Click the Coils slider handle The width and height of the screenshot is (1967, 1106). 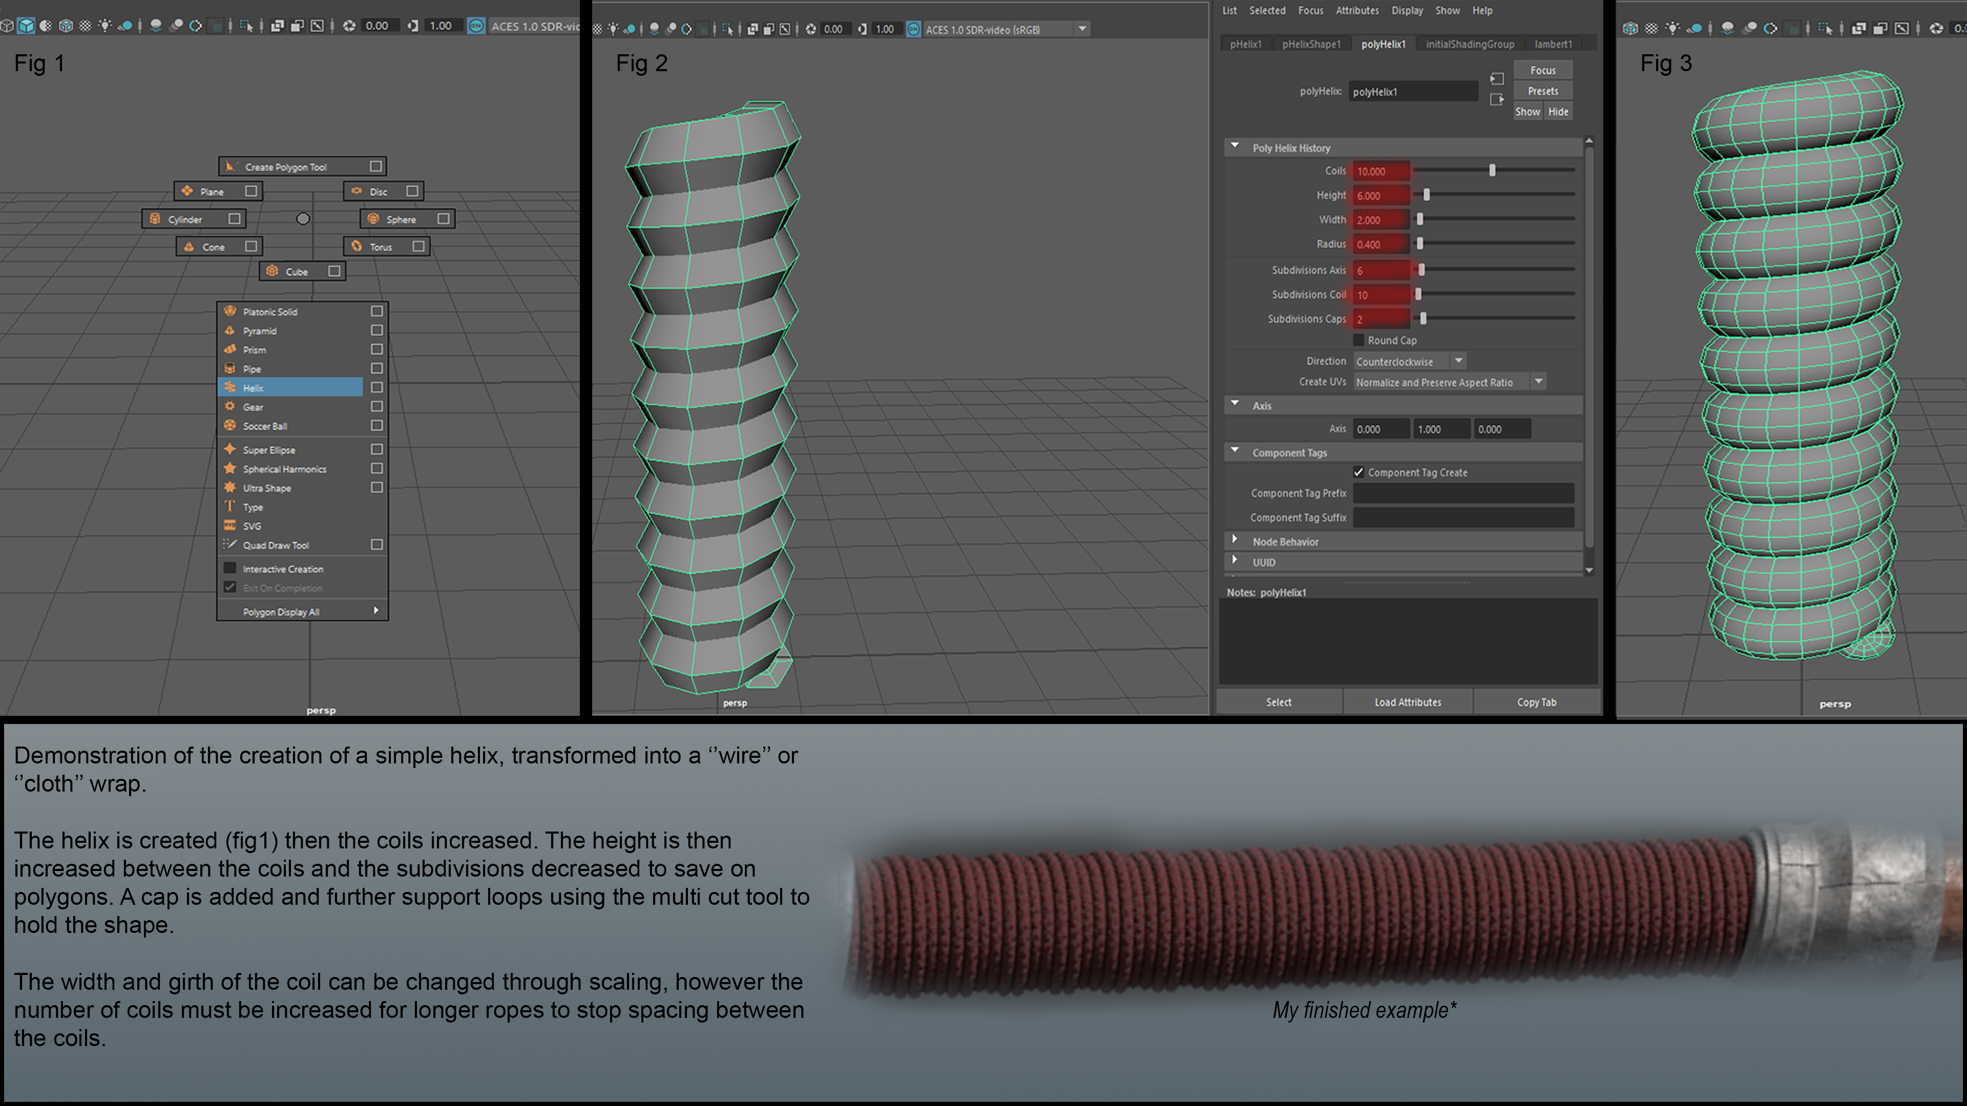coord(1492,171)
